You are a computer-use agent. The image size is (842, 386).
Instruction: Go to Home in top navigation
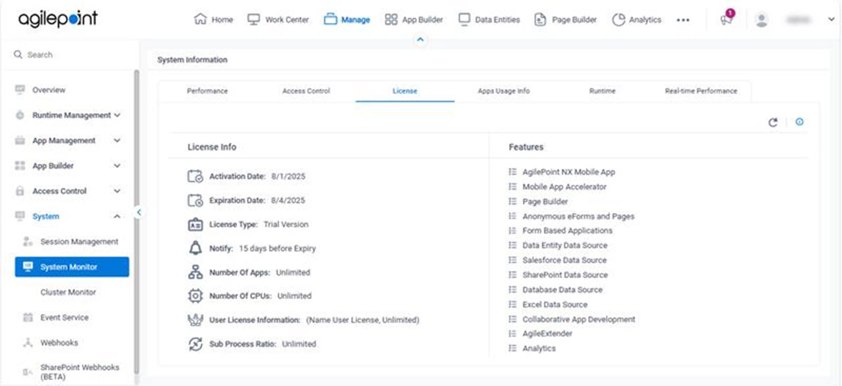pos(214,20)
